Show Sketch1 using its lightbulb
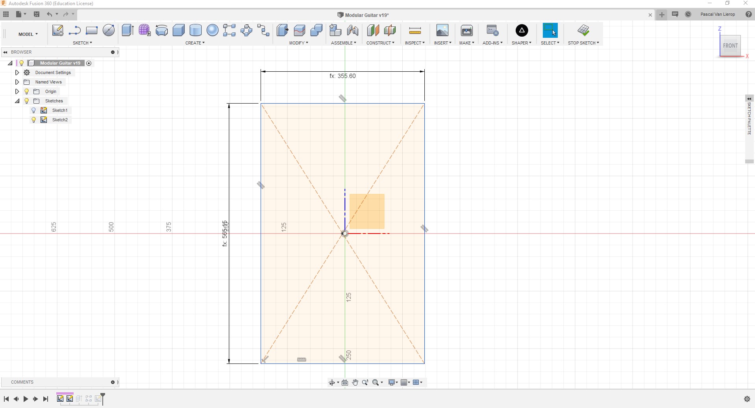Image resolution: width=755 pixels, height=408 pixels. click(x=34, y=110)
